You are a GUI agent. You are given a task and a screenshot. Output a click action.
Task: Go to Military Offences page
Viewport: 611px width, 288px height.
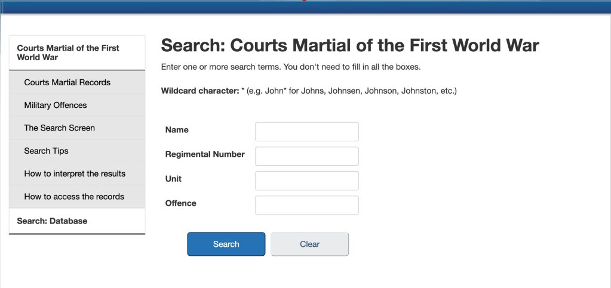point(56,105)
